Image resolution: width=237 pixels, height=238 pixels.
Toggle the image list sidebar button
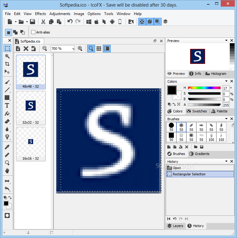[107, 49]
